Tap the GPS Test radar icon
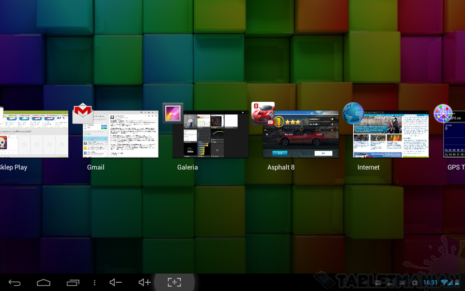 click(x=443, y=113)
